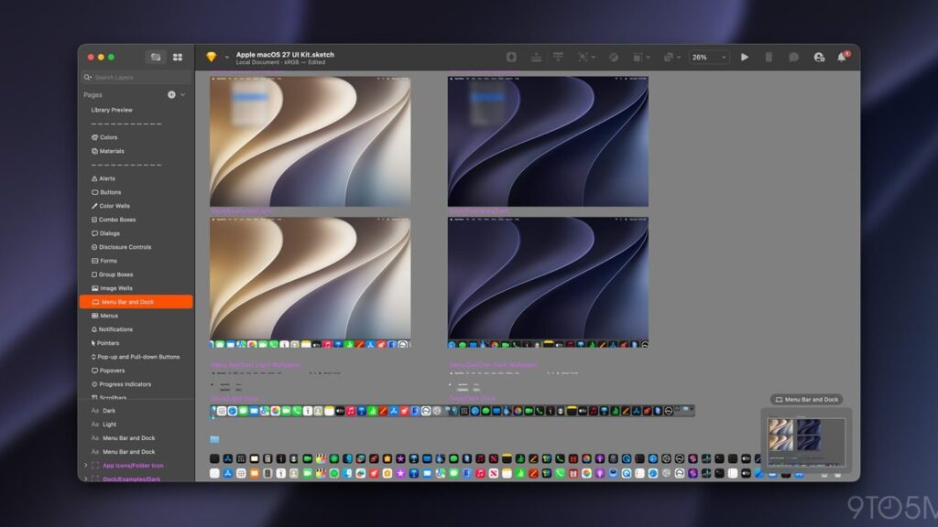Viewport: 938px width, 527px height.
Task: Click the overlapping squares toolbar icon
Action: tap(668, 57)
